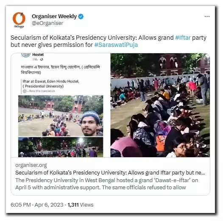Open the three-dot more options menu
This screenshot has height=221, width=223.
[207, 16]
